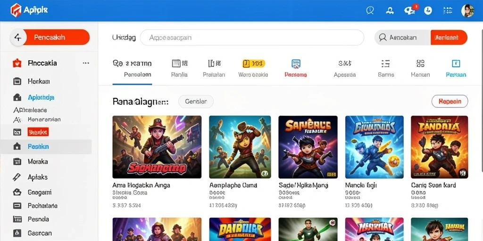Open the Pinccakia three-dots menu
483x241 pixels.
pos(86,63)
